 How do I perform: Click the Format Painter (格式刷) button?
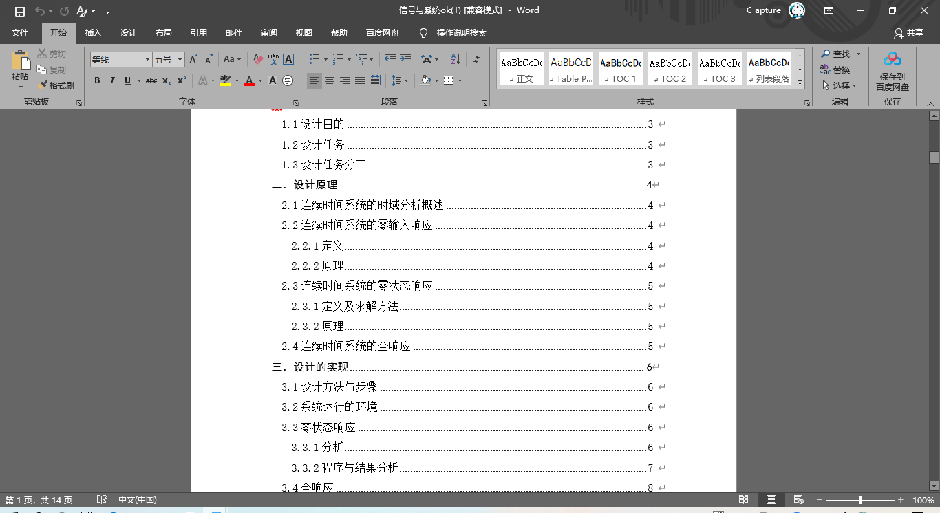pyautogui.click(x=56, y=85)
